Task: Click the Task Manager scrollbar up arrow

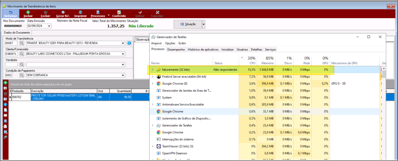Action: (x=384, y=68)
